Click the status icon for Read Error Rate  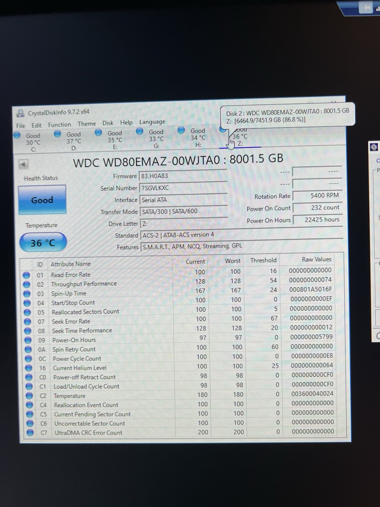(27, 275)
